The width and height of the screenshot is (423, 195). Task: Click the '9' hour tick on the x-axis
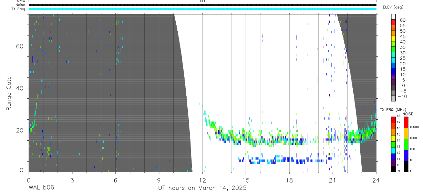(159, 180)
